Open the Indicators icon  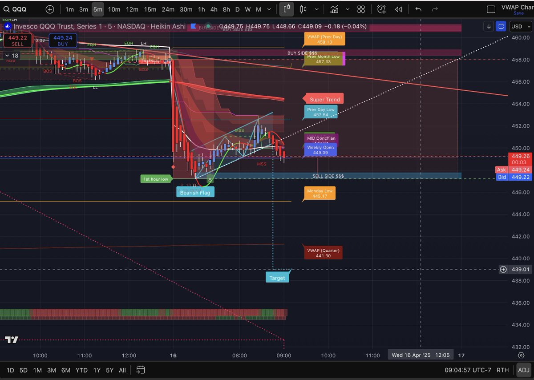[334, 9]
